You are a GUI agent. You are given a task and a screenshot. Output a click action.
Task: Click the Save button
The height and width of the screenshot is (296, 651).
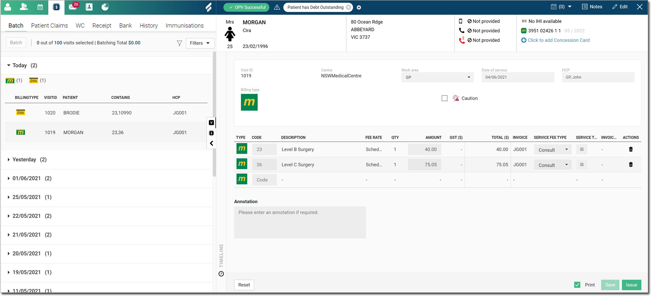pyautogui.click(x=610, y=285)
